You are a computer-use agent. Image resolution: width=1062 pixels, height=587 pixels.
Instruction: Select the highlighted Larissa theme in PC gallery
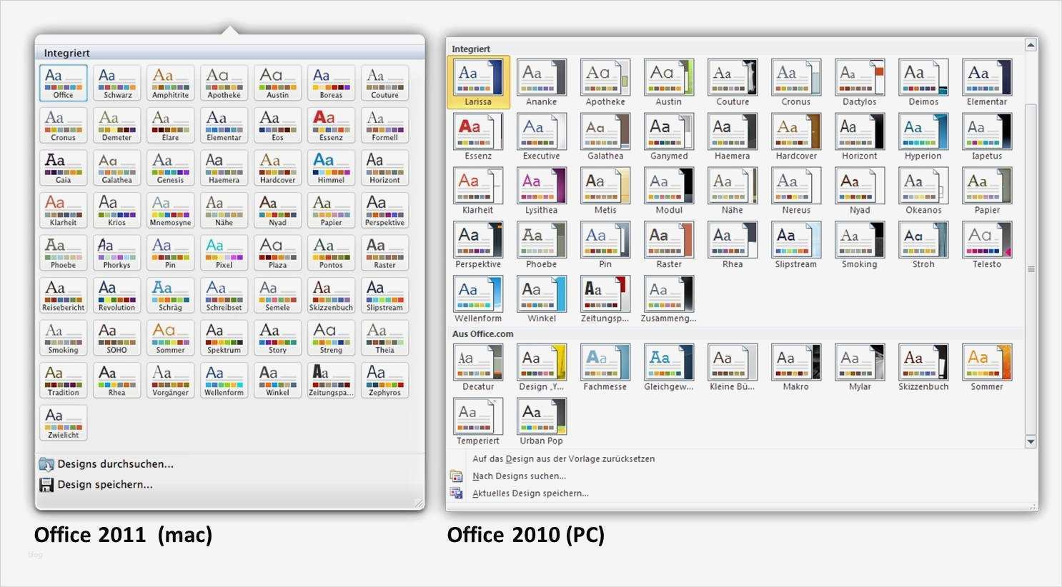tap(478, 82)
